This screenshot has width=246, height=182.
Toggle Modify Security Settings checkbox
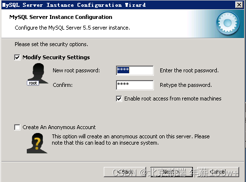(x=17, y=57)
